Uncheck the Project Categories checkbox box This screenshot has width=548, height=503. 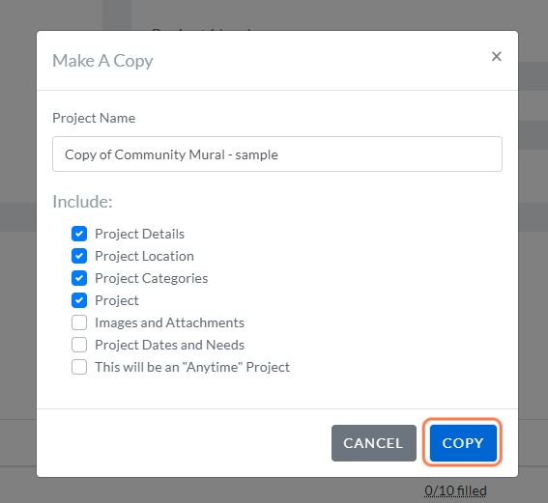(79, 278)
